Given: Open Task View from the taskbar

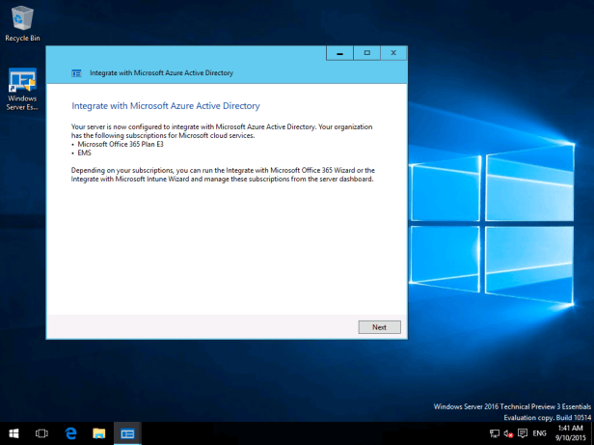Looking at the screenshot, I should pos(41,433).
